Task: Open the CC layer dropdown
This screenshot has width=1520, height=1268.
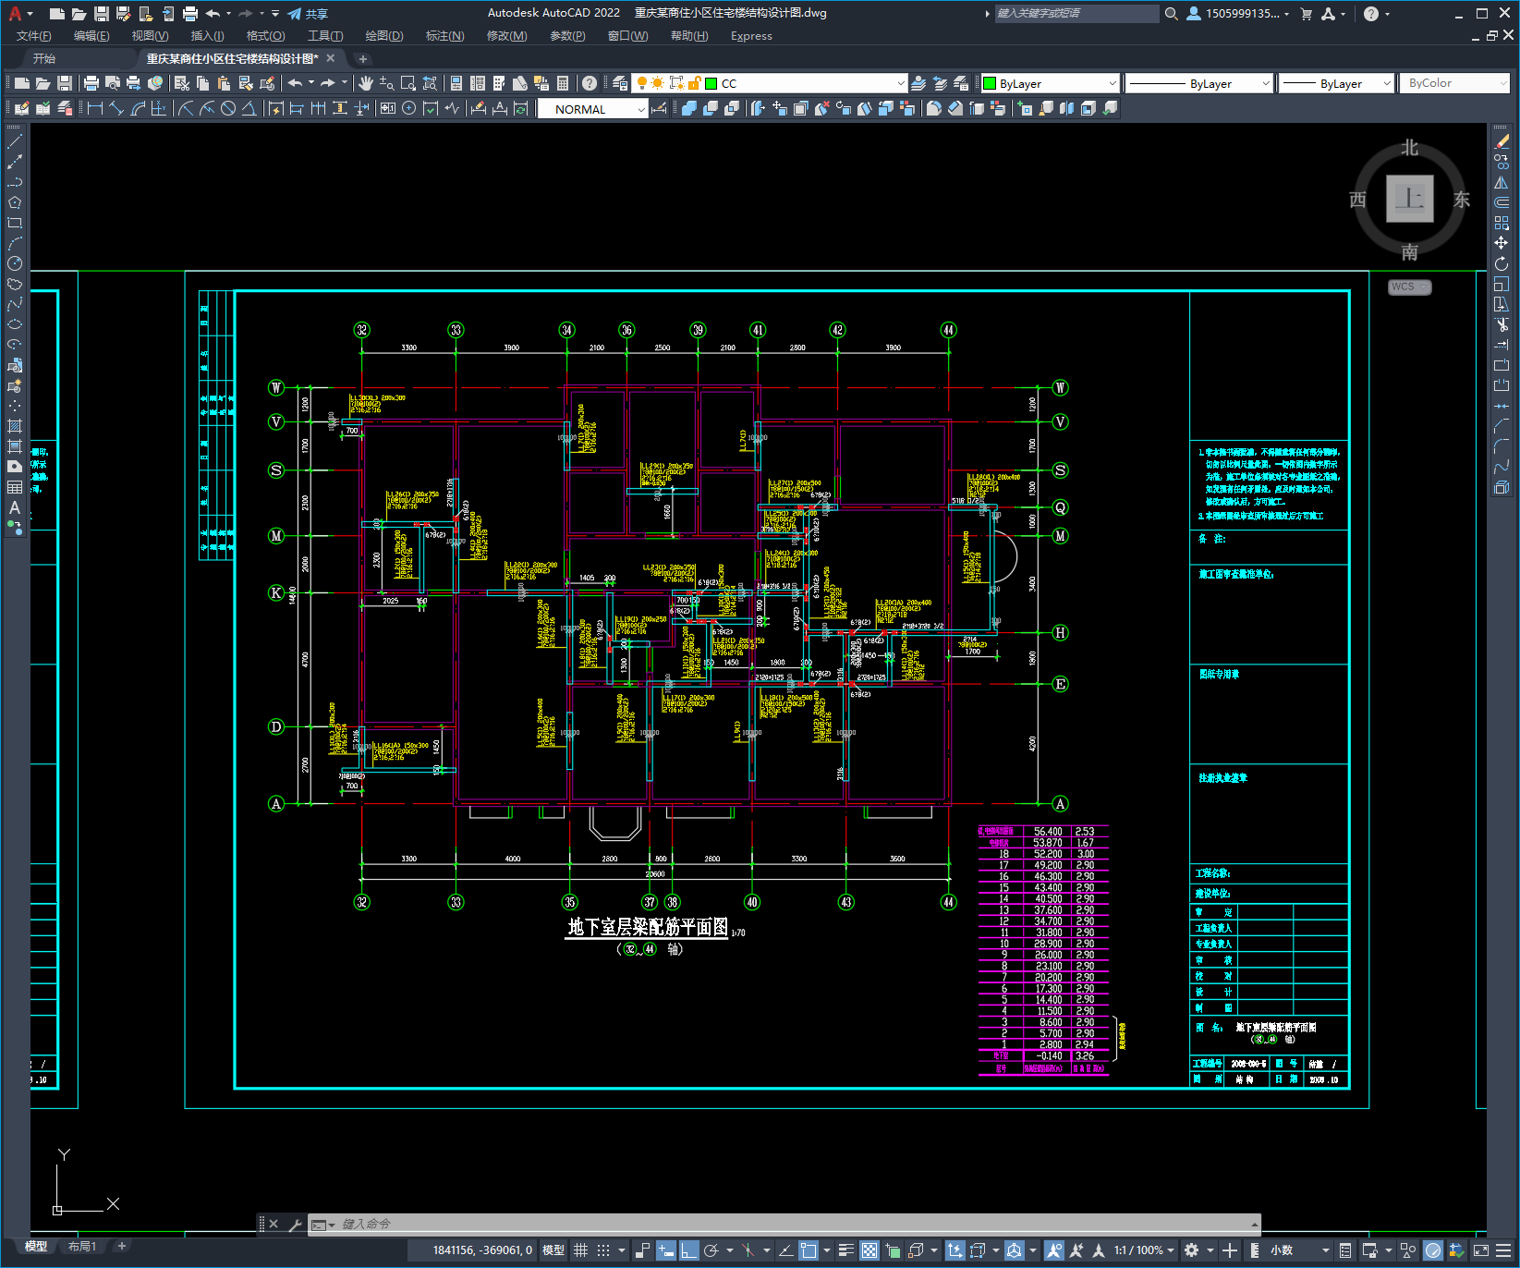Action: [900, 83]
